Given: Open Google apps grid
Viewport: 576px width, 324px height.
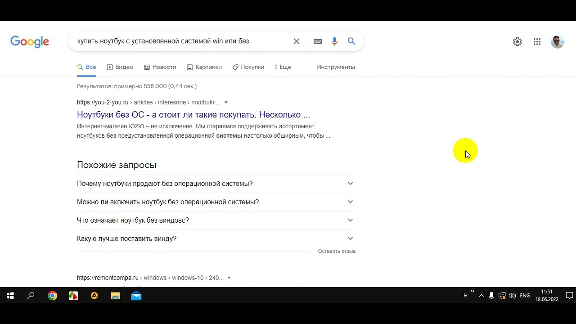Looking at the screenshot, I should tap(537, 42).
